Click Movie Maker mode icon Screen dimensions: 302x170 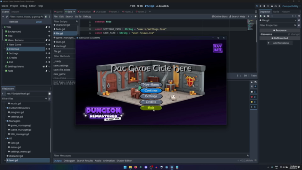[x=279, y=6]
